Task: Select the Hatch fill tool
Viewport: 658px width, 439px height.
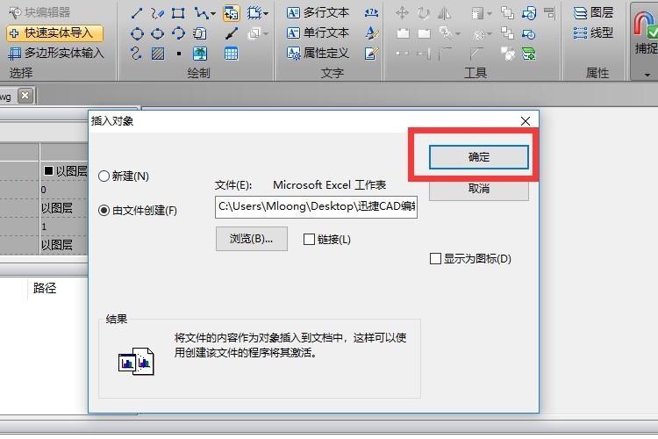Action: pos(158,54)
